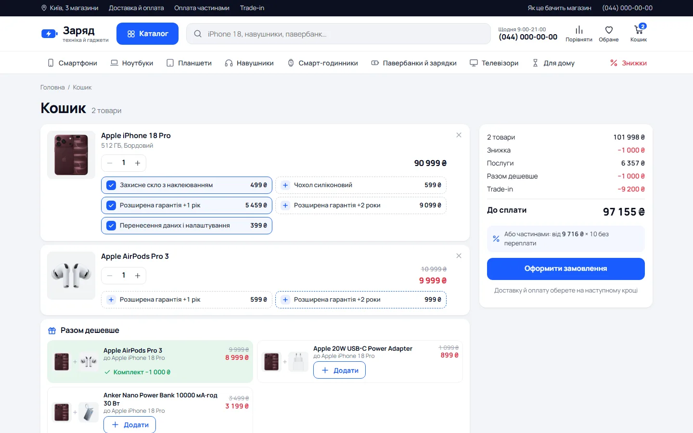Open the Доставка й оплата link
This screenshot has width=693, height=433.
pyautogui.click(x=136, y=8)
